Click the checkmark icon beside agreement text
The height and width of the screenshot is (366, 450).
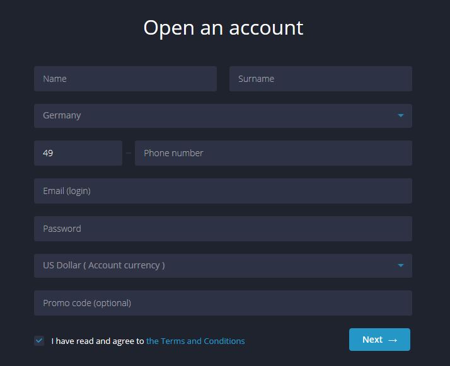[39, 341]
